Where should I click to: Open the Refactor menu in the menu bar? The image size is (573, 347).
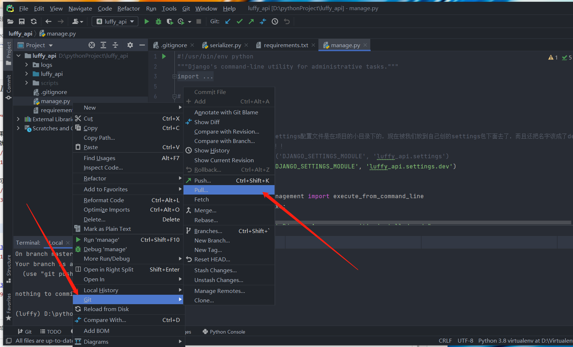[x=129, y=8]
